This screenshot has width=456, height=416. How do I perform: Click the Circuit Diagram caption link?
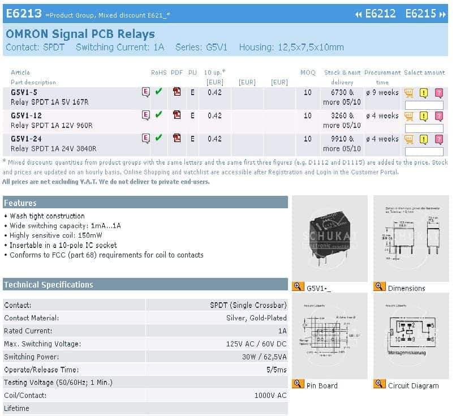[x=413, y=386]
